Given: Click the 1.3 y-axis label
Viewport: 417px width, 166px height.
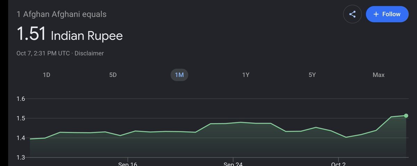Looking at the screenshot, I should tap(21, 158).
